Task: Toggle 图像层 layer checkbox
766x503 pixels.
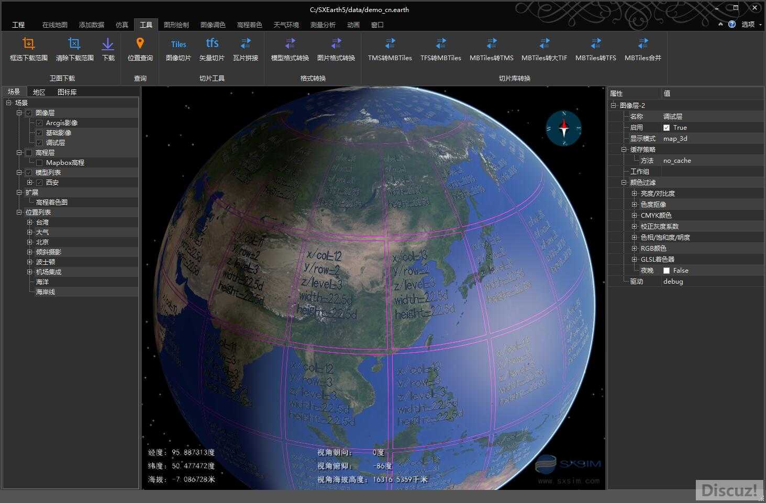Action: (x=29, y=113)
